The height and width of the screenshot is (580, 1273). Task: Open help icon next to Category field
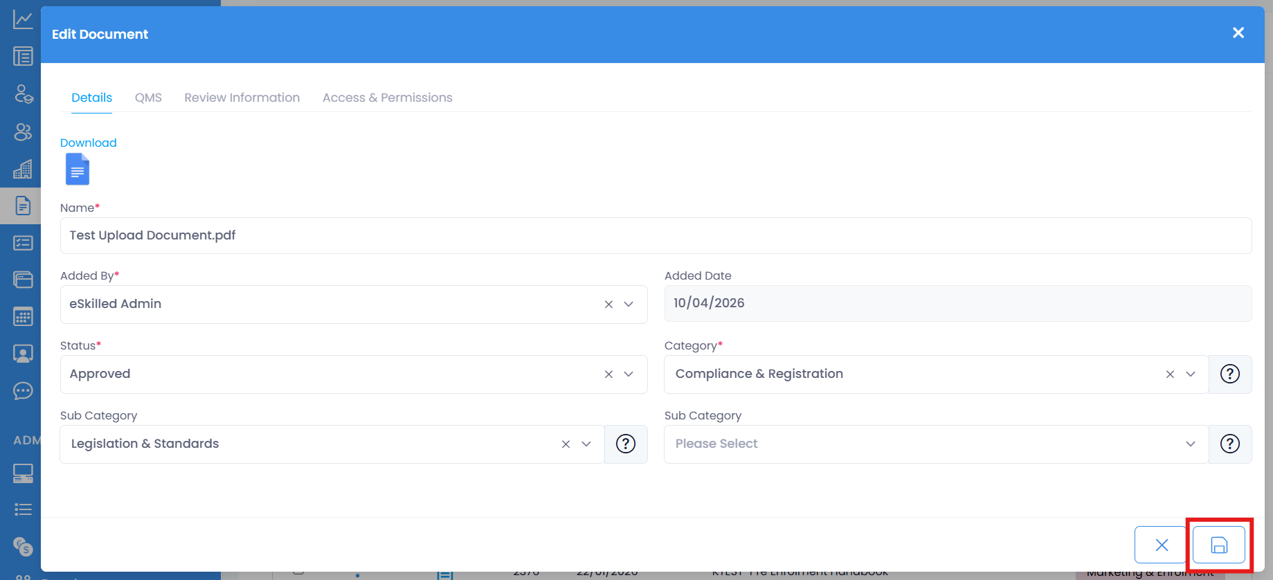pos(1229,374)
